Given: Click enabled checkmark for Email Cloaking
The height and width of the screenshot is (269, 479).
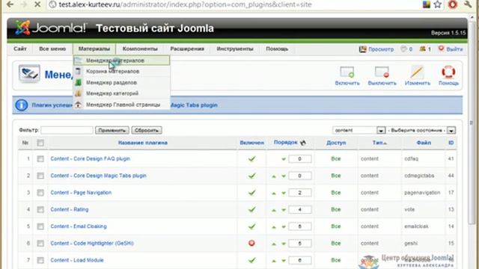Looking at the screenshot, I should pos(251,226).
